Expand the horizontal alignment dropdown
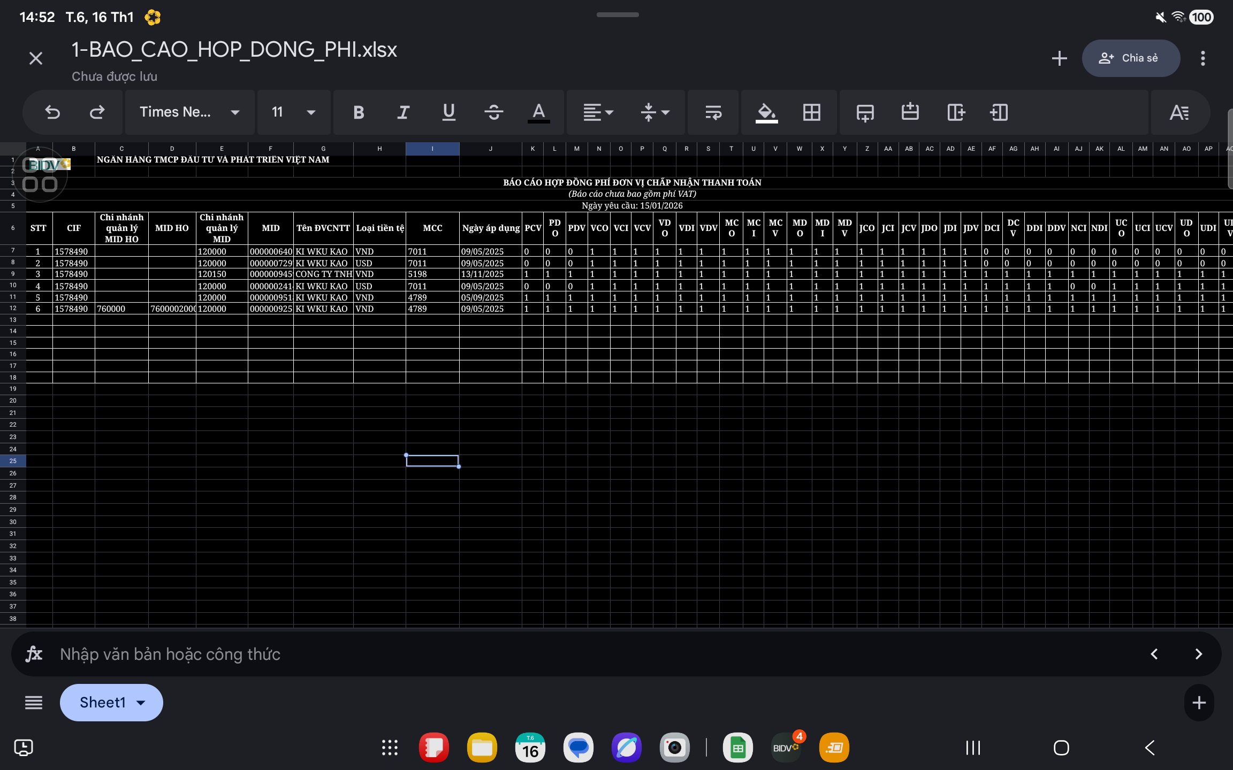The image size is (1233, 770). pyautogui.click(x=598, y=112)
